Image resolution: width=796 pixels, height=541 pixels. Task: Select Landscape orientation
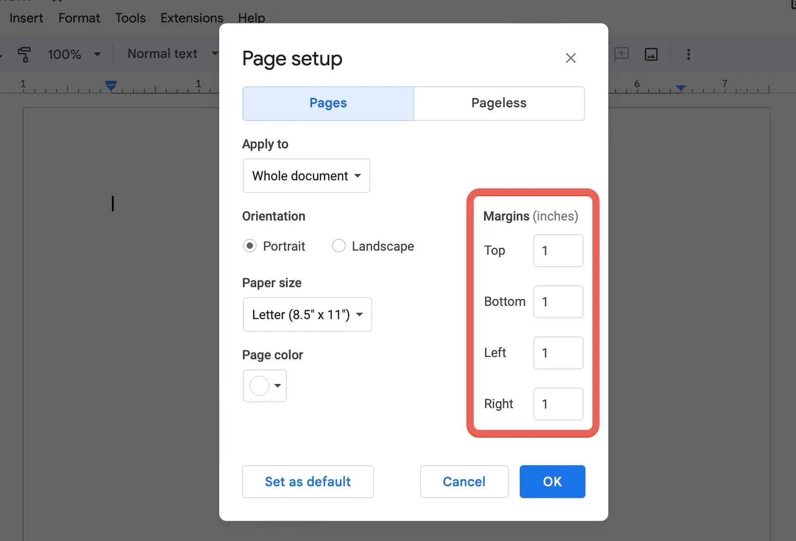(x=339, y=246)
